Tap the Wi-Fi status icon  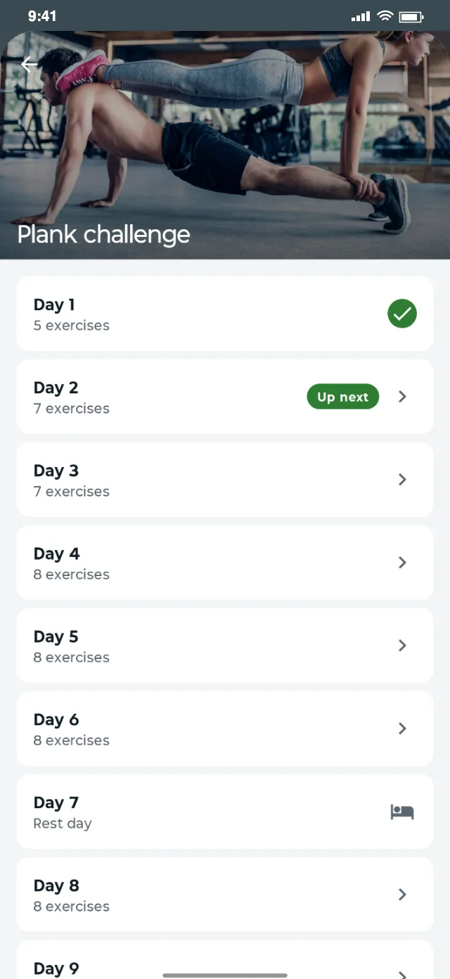[385, 16]
